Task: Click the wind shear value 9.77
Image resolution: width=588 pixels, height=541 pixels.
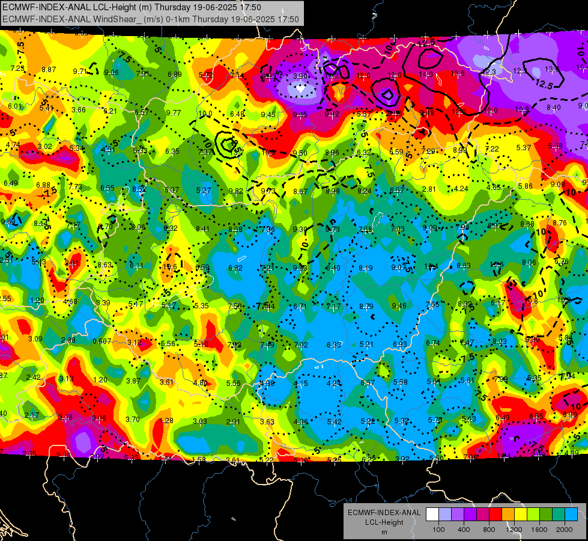Action: [173, 112]
